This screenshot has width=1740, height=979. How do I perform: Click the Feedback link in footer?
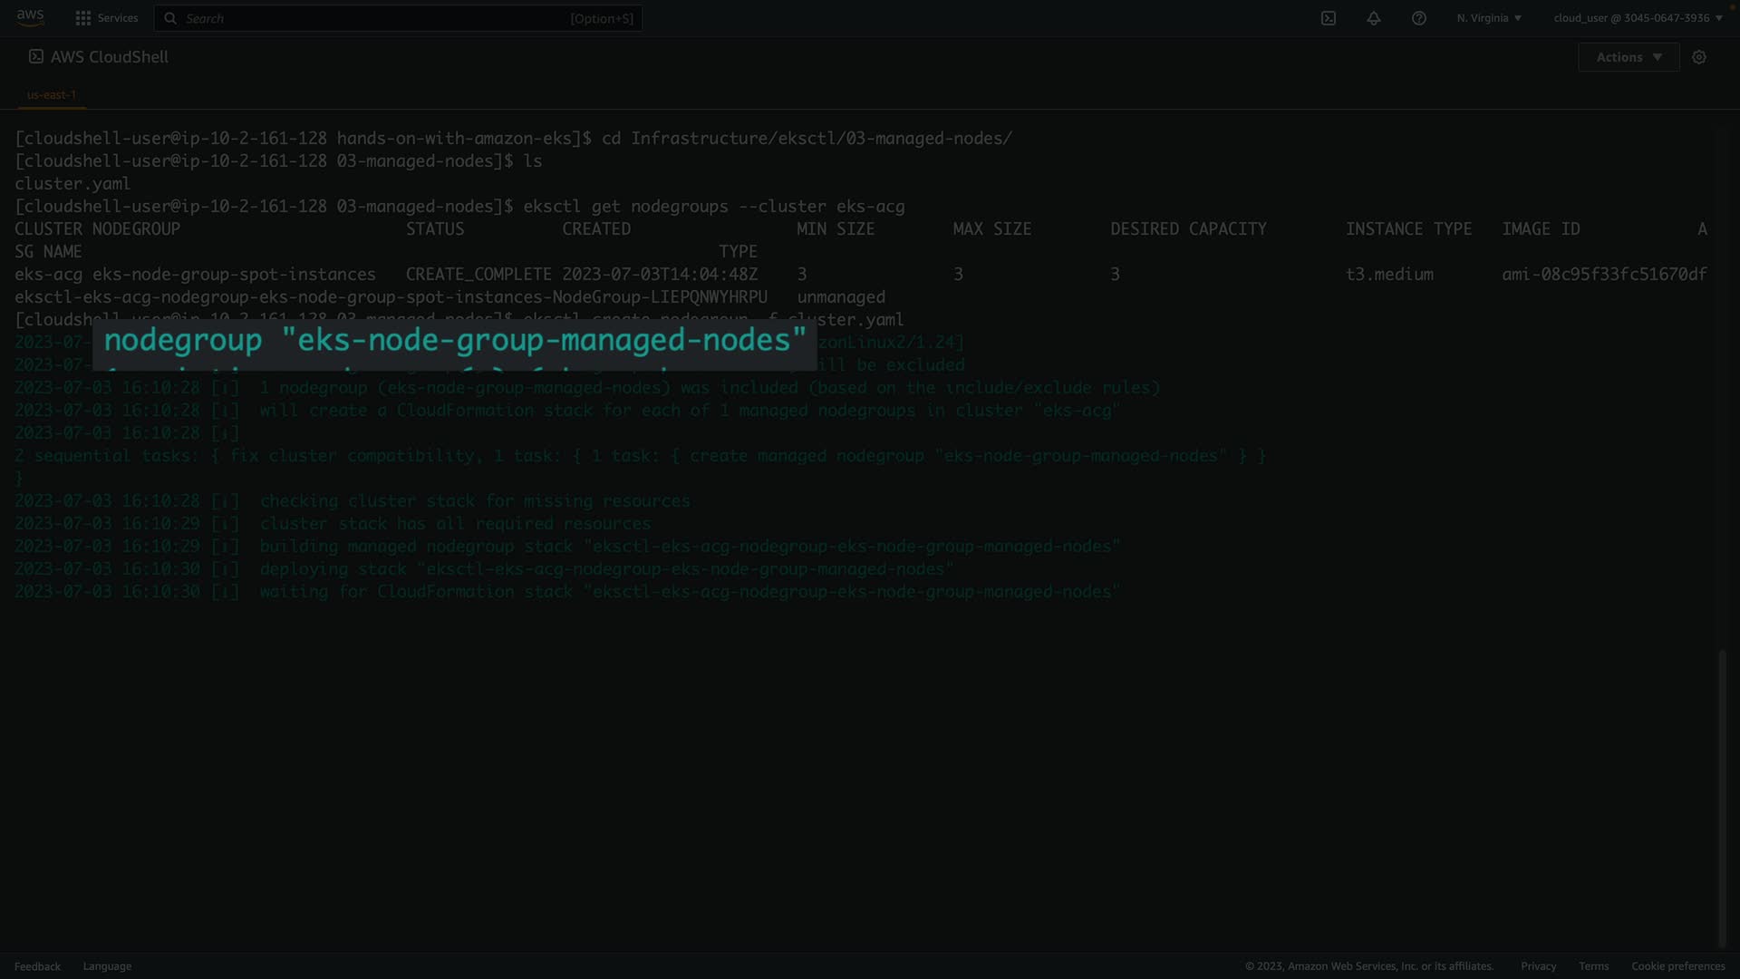point(37,966)
